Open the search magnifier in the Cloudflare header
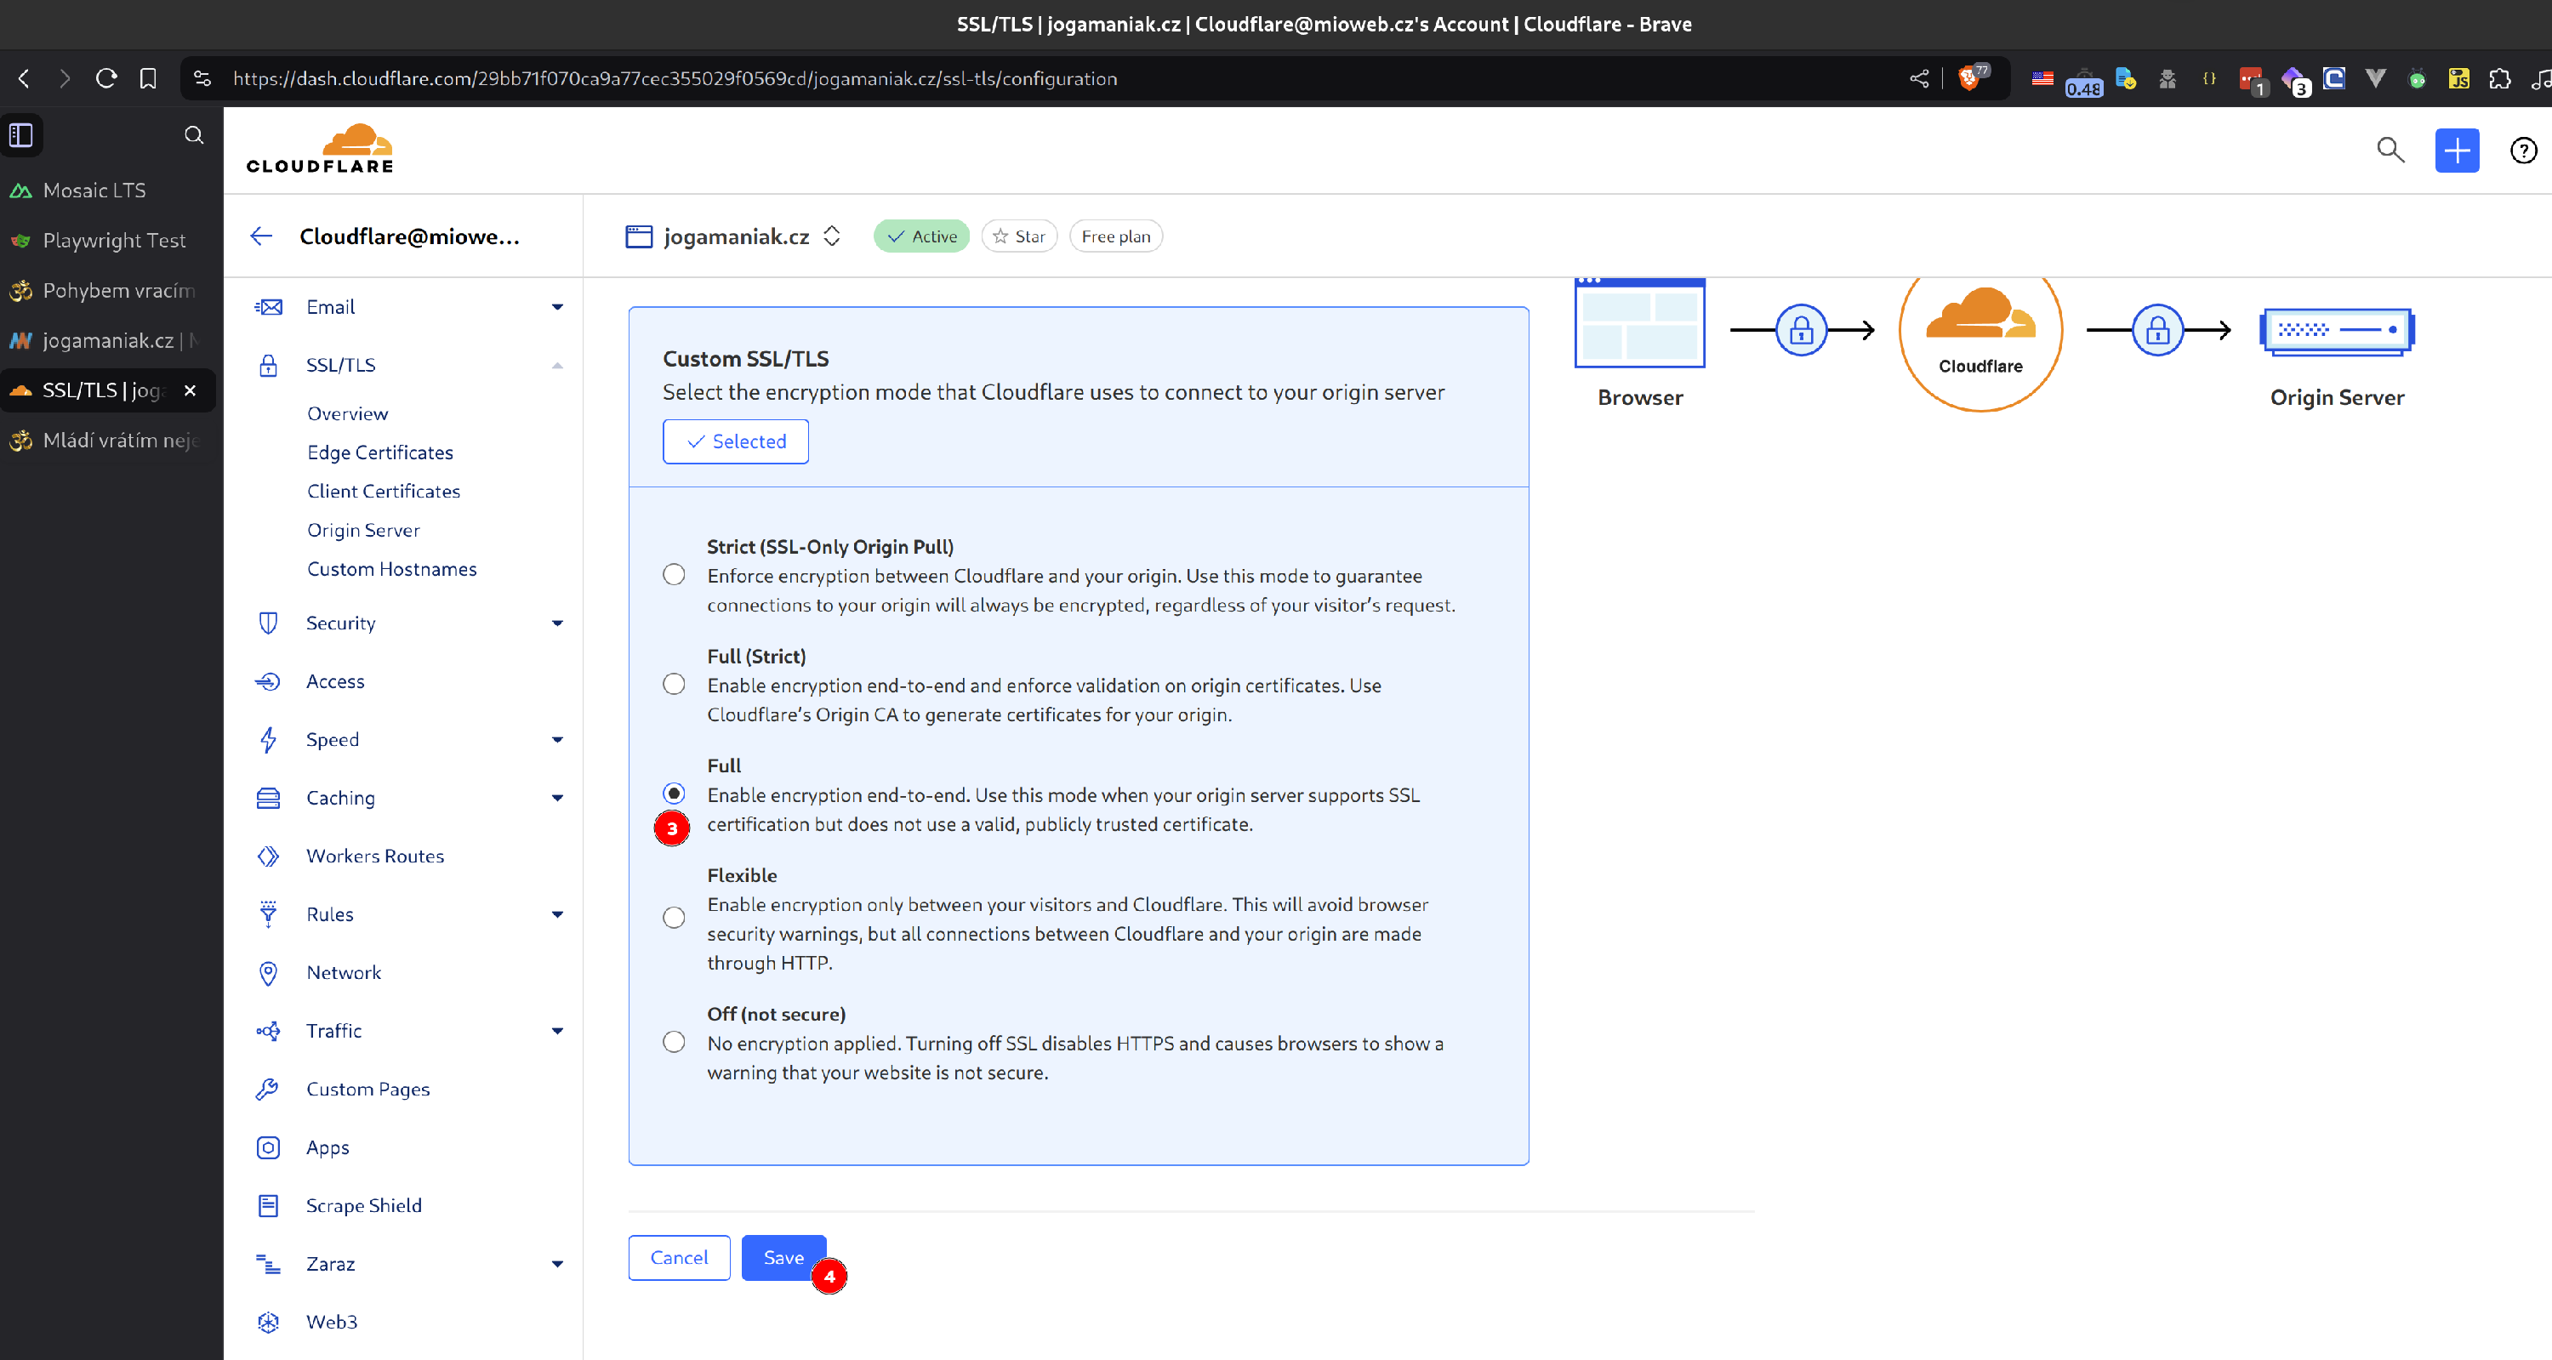 point(2390,151)
